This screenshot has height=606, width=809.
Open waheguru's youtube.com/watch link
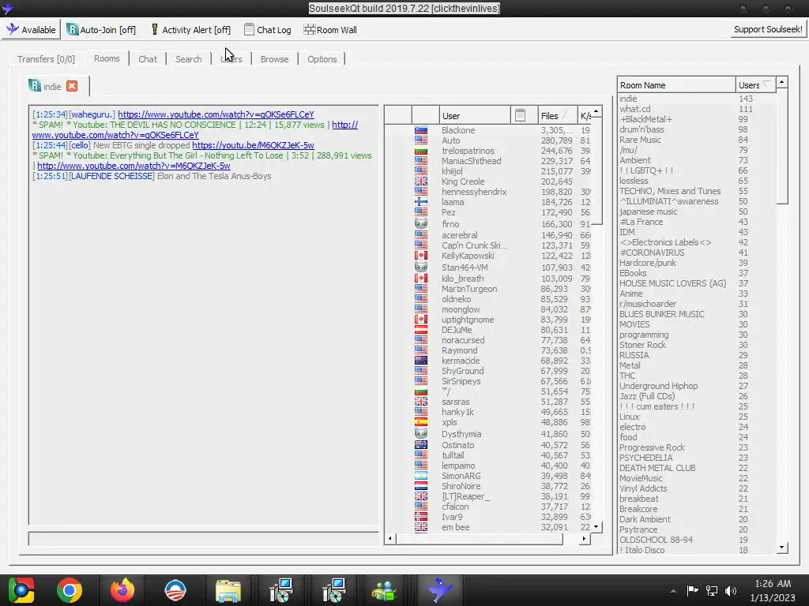tap(216, 114)
